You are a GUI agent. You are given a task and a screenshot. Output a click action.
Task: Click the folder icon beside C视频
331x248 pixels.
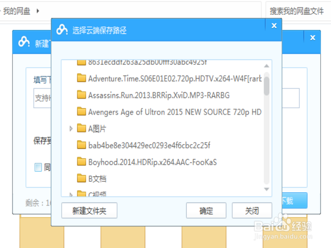point(82,193)
